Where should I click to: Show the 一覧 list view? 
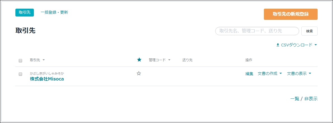coord(295,99)
